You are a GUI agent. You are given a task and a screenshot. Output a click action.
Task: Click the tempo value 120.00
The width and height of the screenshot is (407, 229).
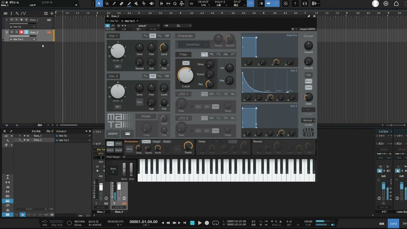(308, 221)
